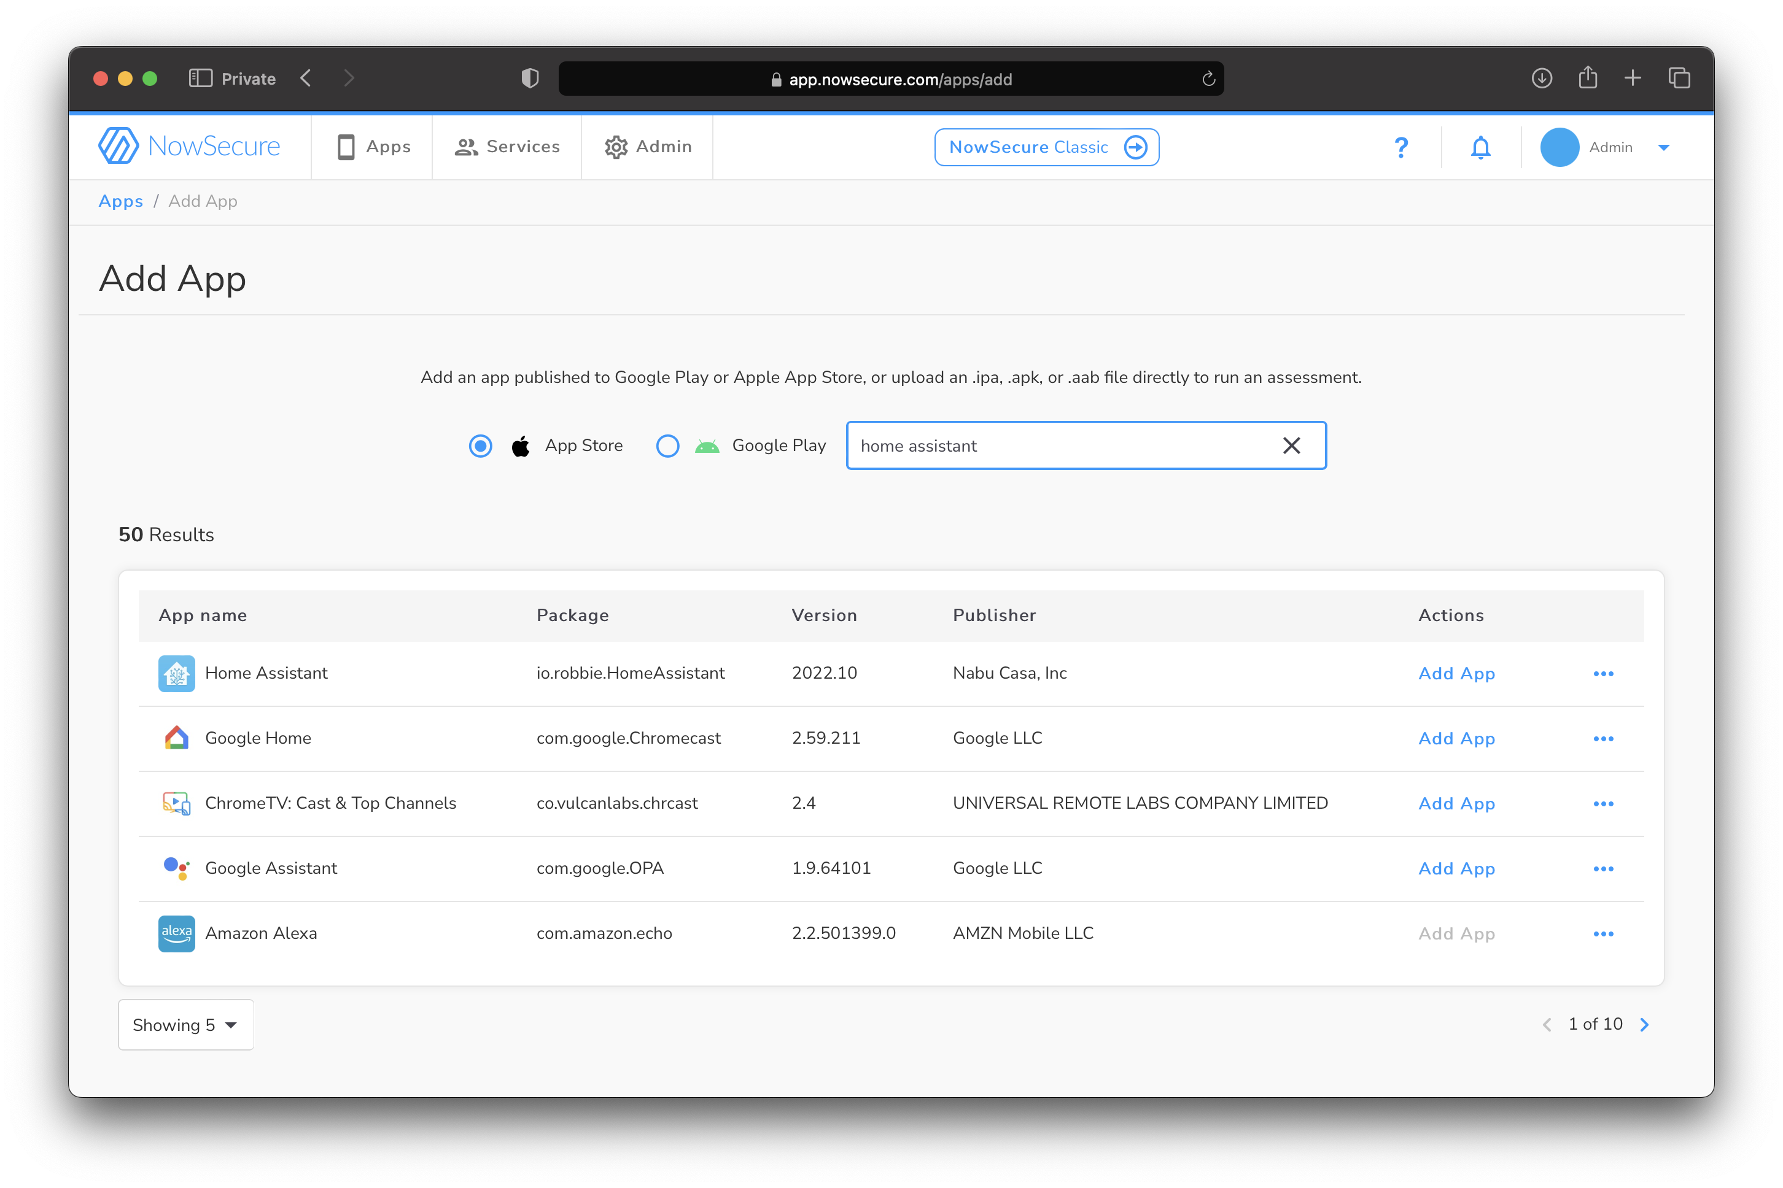This screenshot has width=1783, height=1188.
Task: Add App for Google Assistant
Action: click(1456, 869)
